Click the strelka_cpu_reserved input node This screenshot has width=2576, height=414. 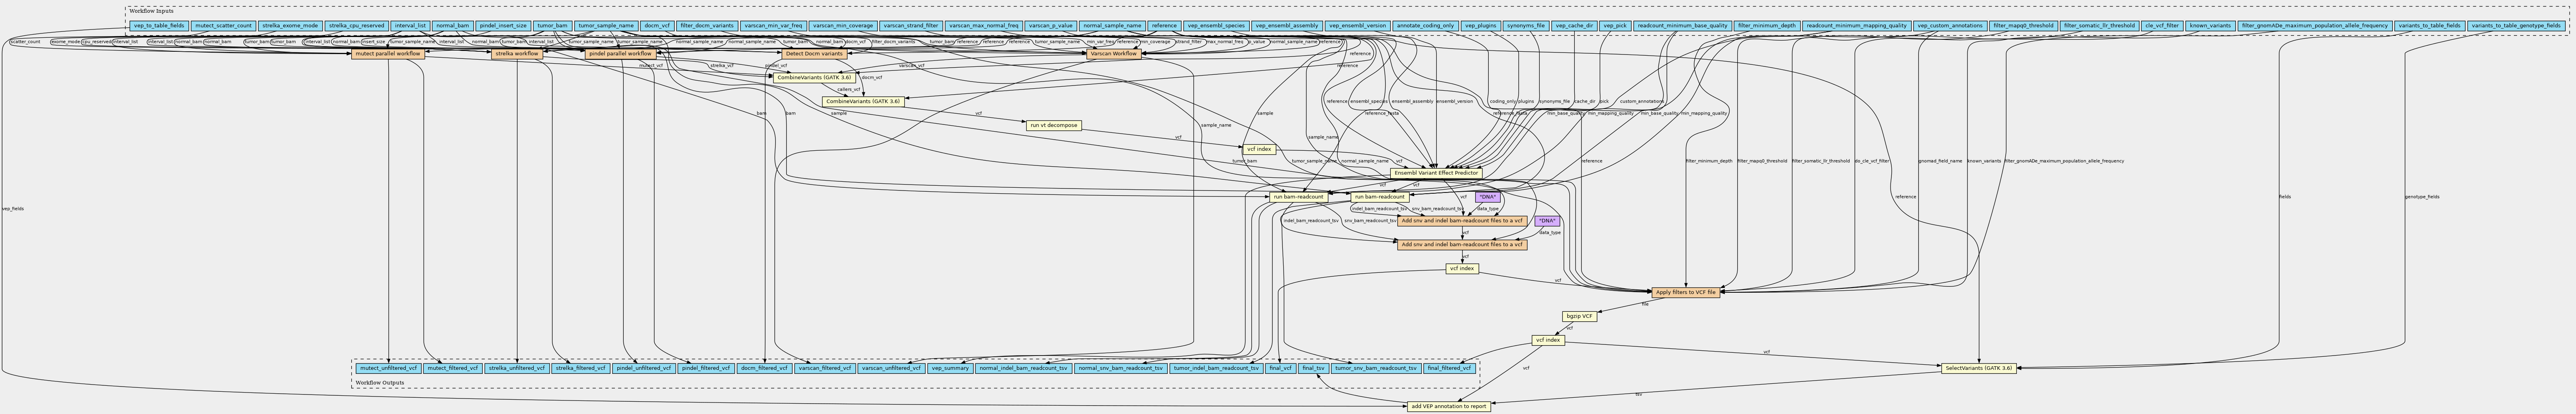[357, 25]
